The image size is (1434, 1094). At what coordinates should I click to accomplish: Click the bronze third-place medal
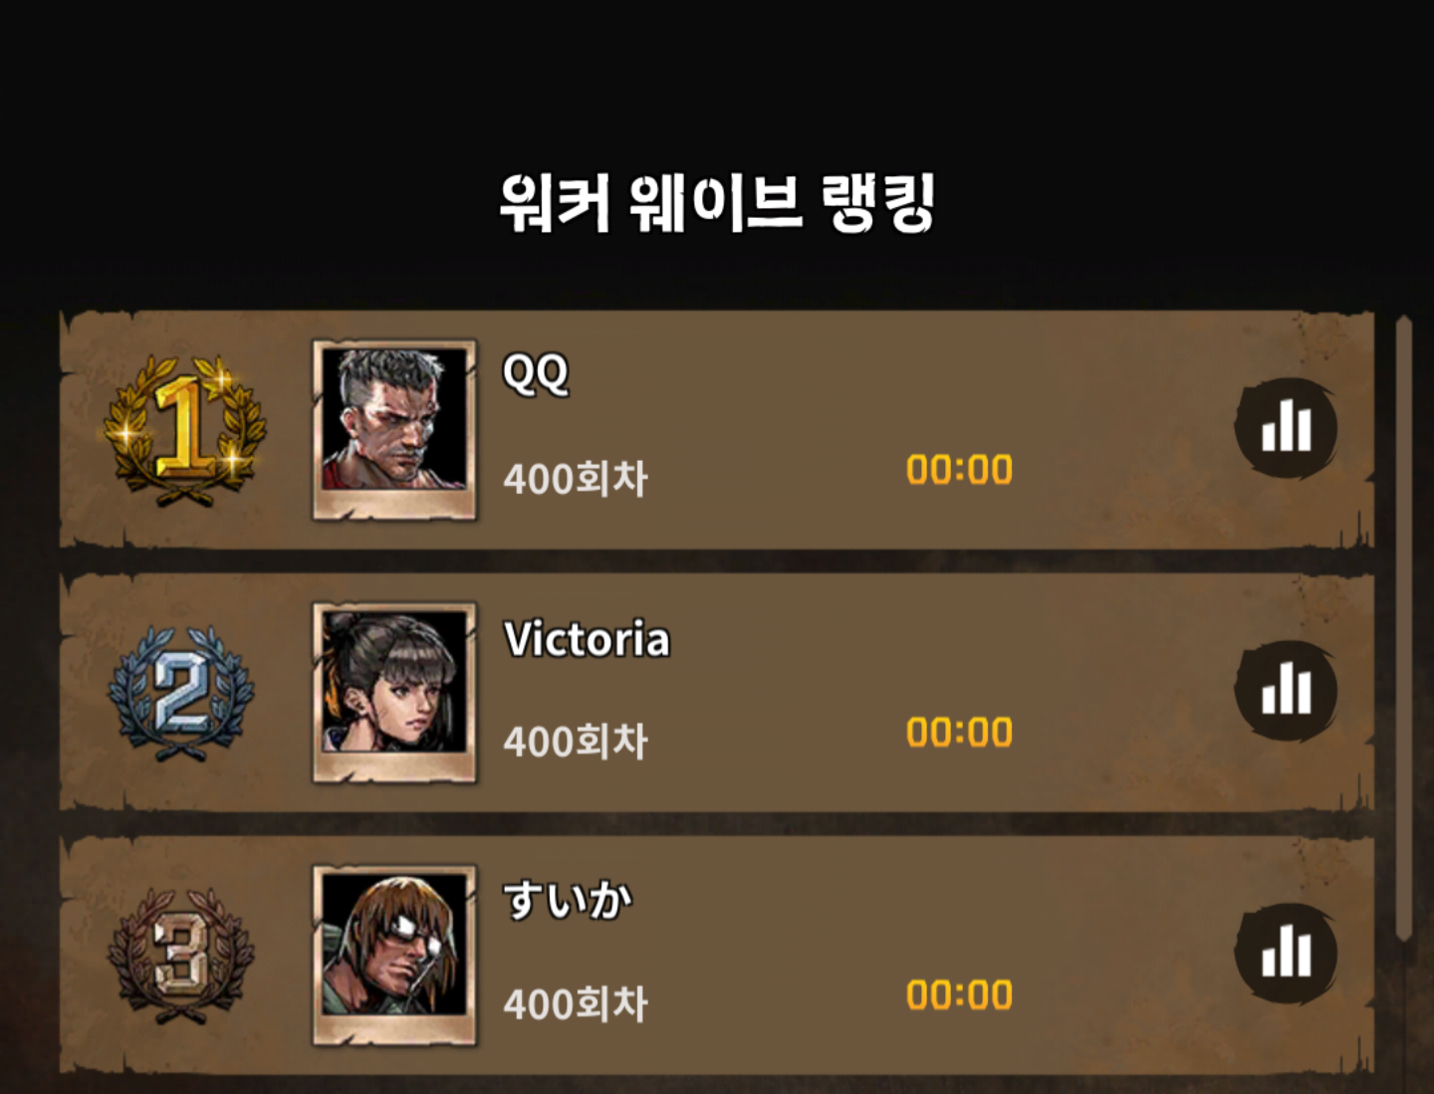(182, 957)
